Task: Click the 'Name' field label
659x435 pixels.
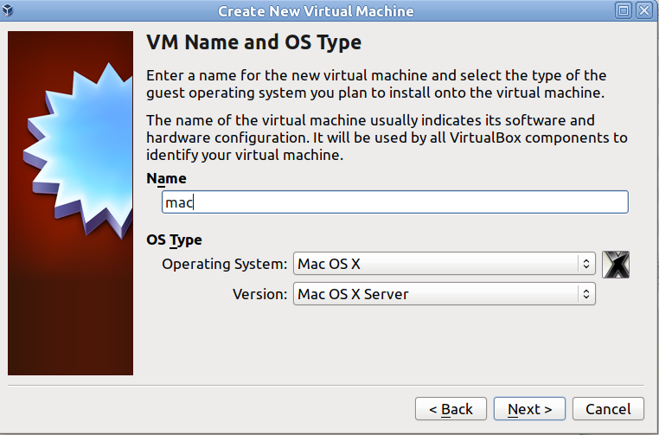Action: [166, 178]
